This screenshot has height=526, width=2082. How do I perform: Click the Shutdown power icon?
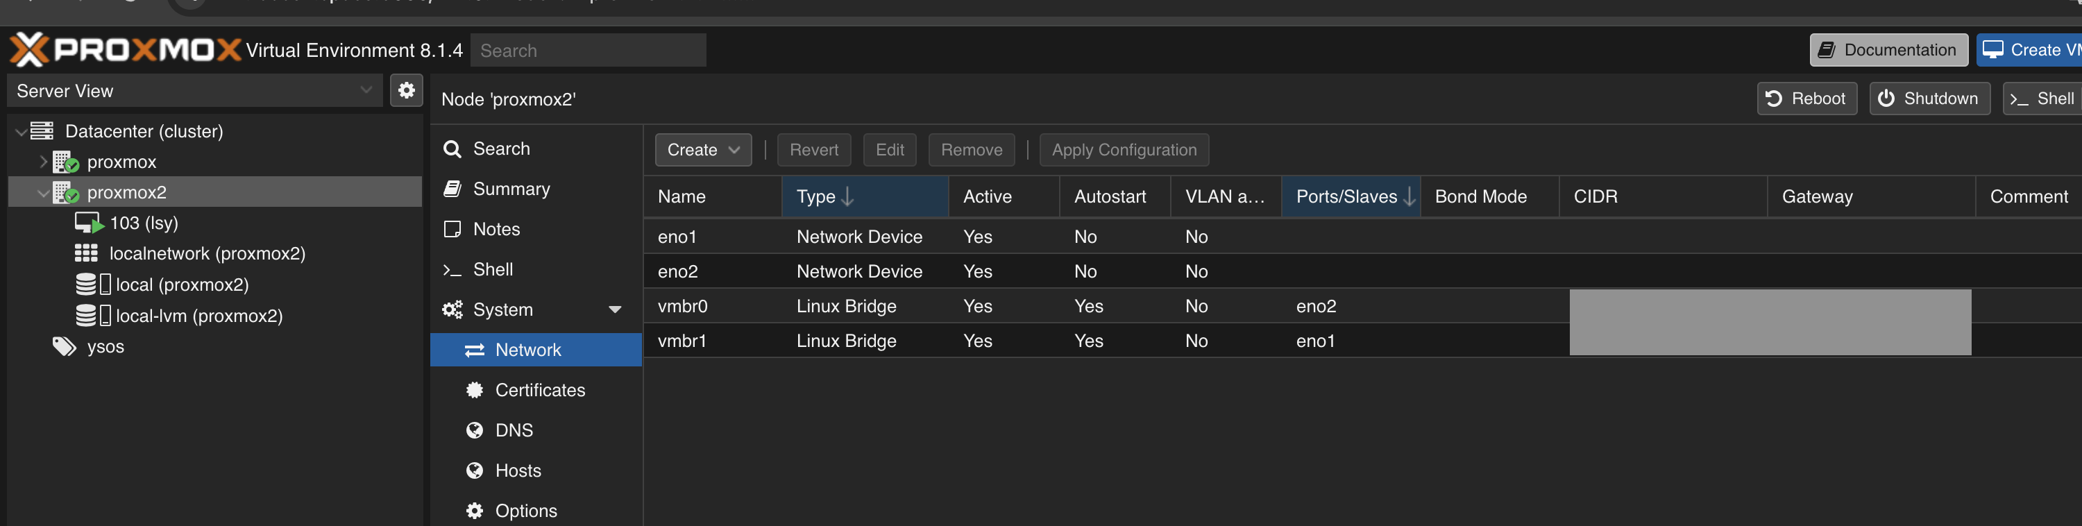[1886, 99]
